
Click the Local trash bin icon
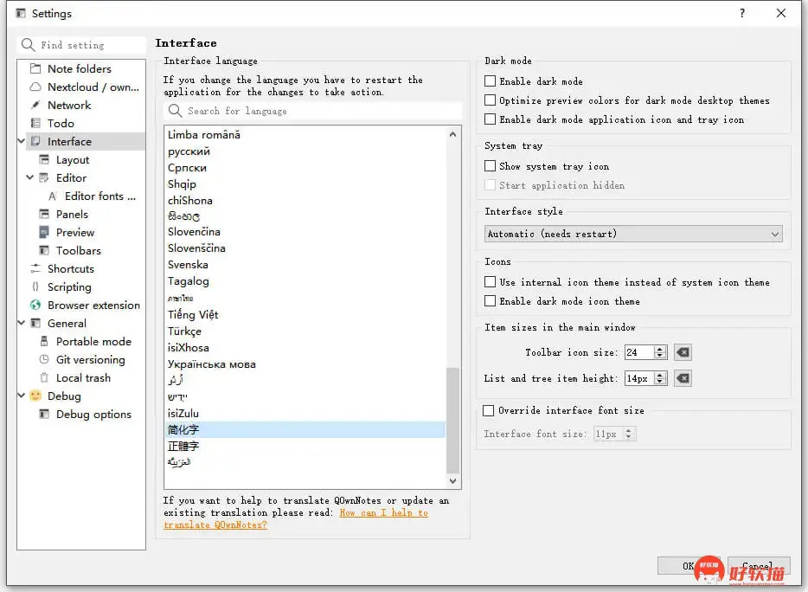(44, 378)
